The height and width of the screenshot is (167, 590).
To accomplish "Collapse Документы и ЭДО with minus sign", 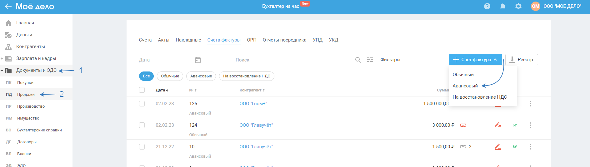I will pos(2,70).
